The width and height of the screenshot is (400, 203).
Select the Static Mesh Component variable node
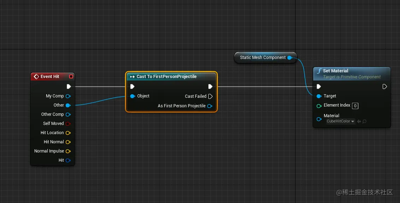(265, 58)
